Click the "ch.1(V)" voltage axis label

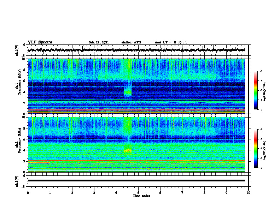click(17, 50)
